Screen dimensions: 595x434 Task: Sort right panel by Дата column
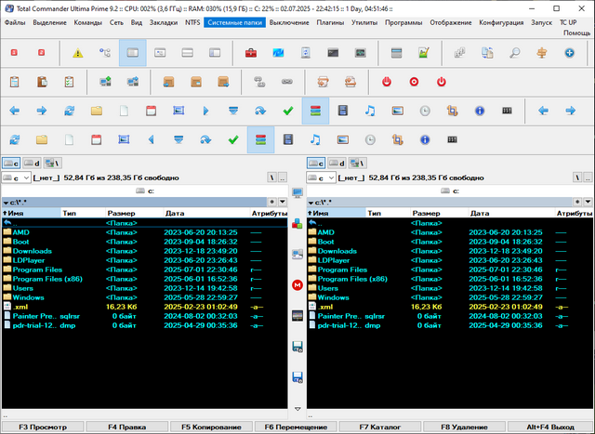tap(512, 213)
